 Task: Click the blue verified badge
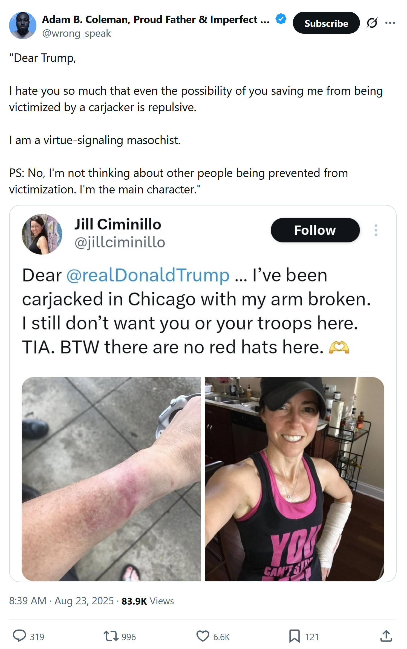tap(281, 19)
